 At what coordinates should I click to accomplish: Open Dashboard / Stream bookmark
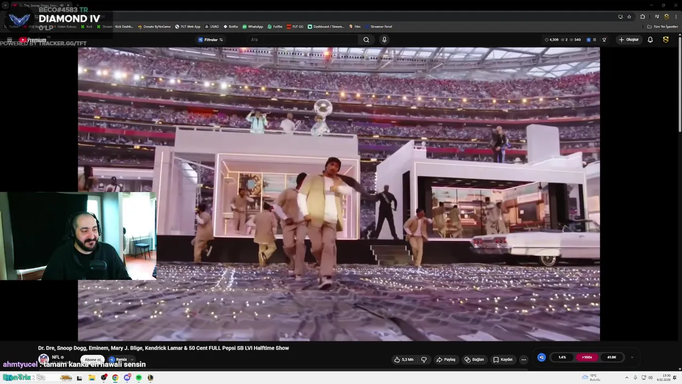click(x=326, y=27)
